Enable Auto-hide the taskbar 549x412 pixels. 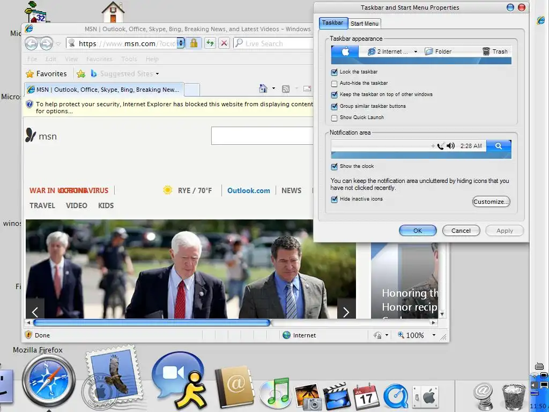(x=334, y=83)
